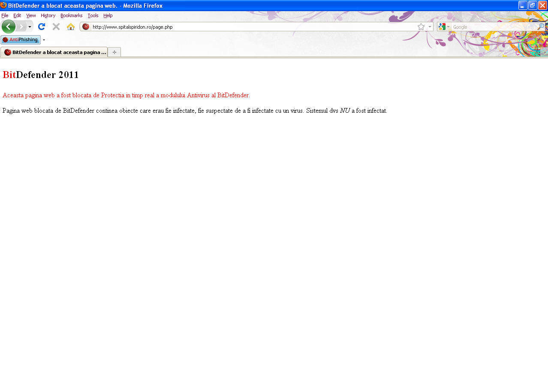Viewport: 548px width, 366px height.
Task: Open the Help menu
Action: [x=108, y=15]
